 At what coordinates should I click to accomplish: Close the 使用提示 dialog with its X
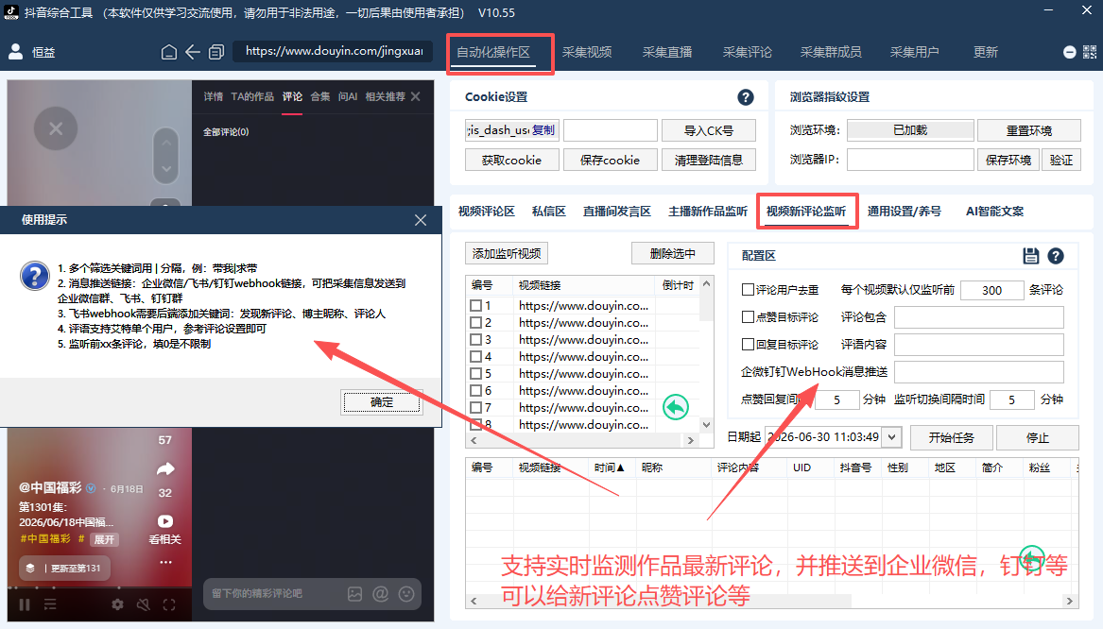[x=421, y=220]
